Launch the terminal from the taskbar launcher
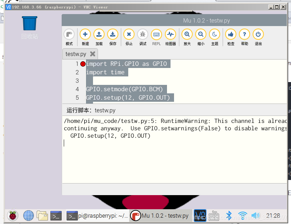291x224 pixels. point(56,216)
